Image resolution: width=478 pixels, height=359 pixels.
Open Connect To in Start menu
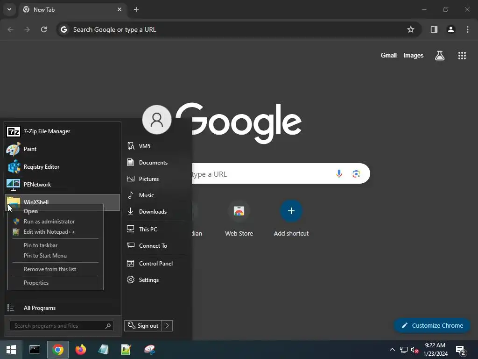point(155,246)
